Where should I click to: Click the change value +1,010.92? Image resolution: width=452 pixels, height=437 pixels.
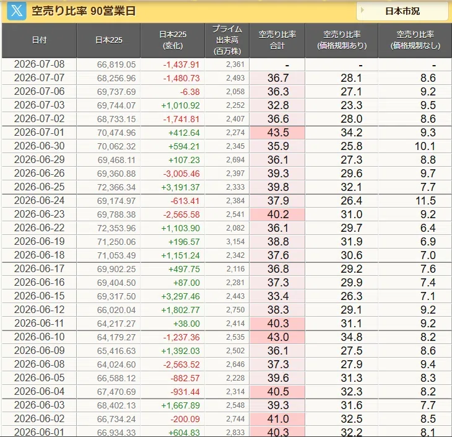click(180, 105)
